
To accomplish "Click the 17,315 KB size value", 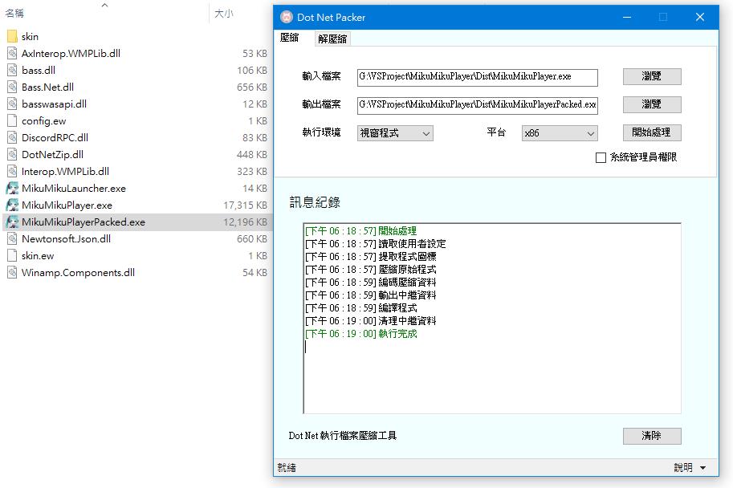I will 245,205.
